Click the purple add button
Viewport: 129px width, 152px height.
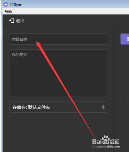point(125,39)
